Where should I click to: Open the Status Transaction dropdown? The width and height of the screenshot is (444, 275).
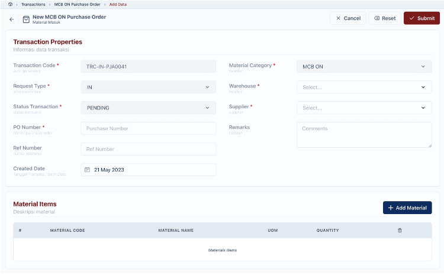pos(149,108)
